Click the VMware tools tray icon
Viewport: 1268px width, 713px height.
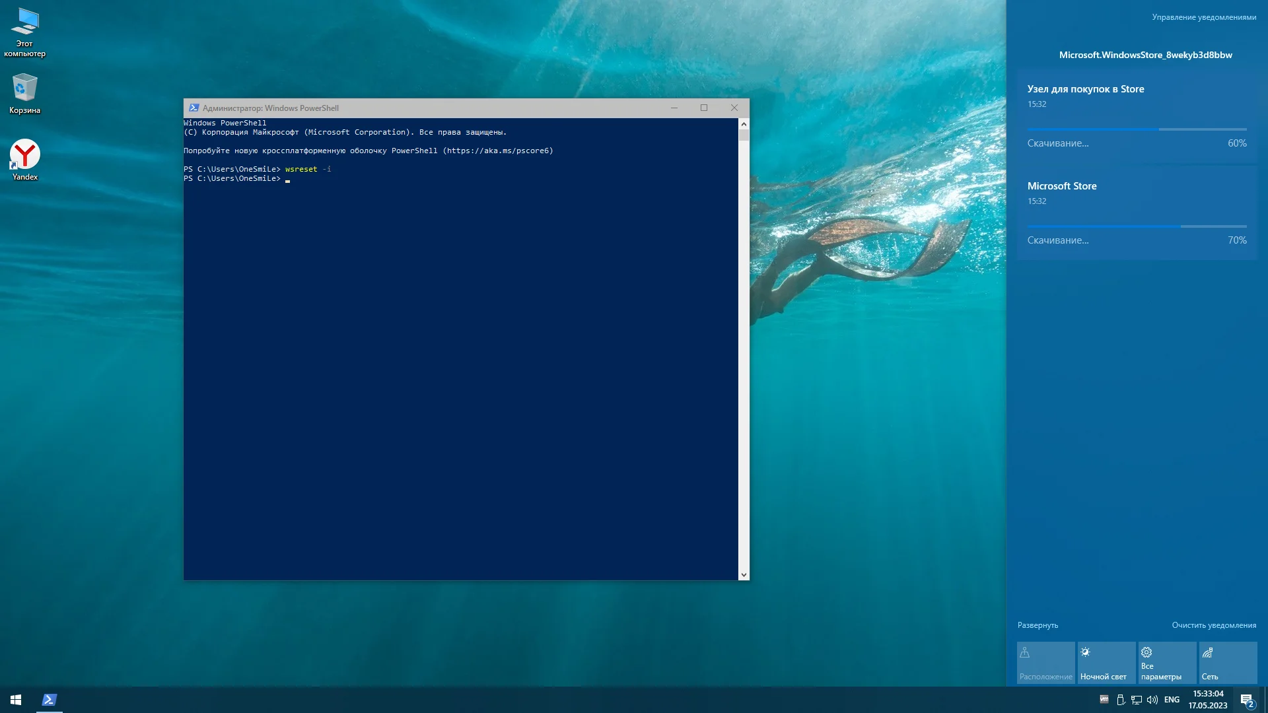pos(1104,700)
